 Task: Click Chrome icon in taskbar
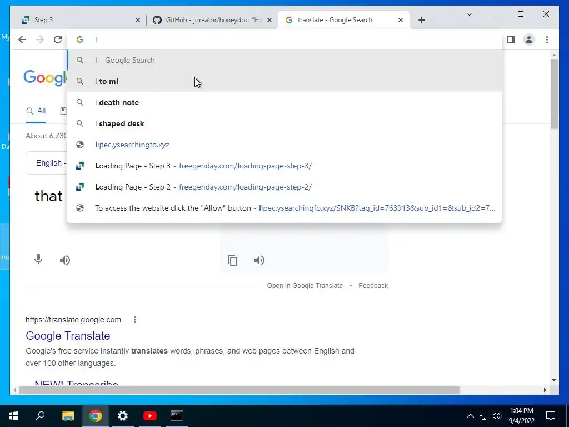[x=96, y=416]
